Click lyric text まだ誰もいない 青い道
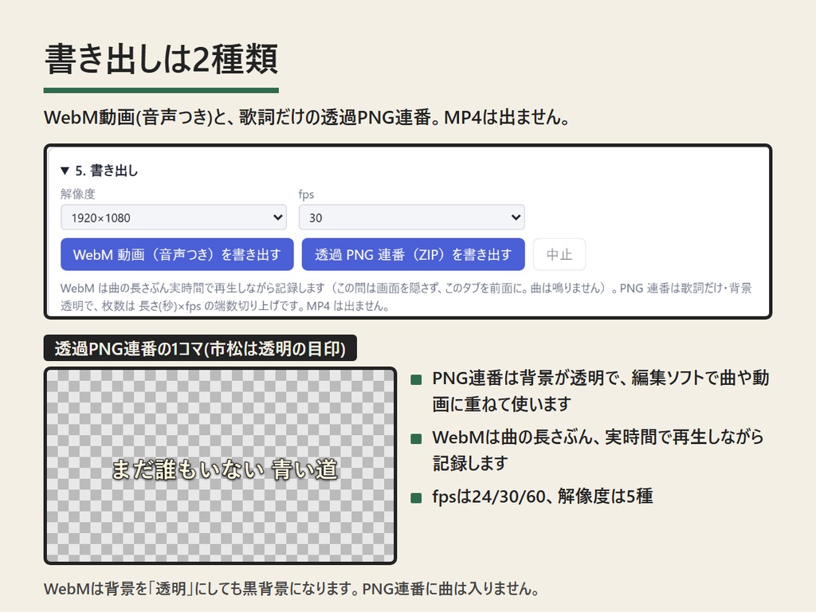816x612 pixels. click(225, 469)
